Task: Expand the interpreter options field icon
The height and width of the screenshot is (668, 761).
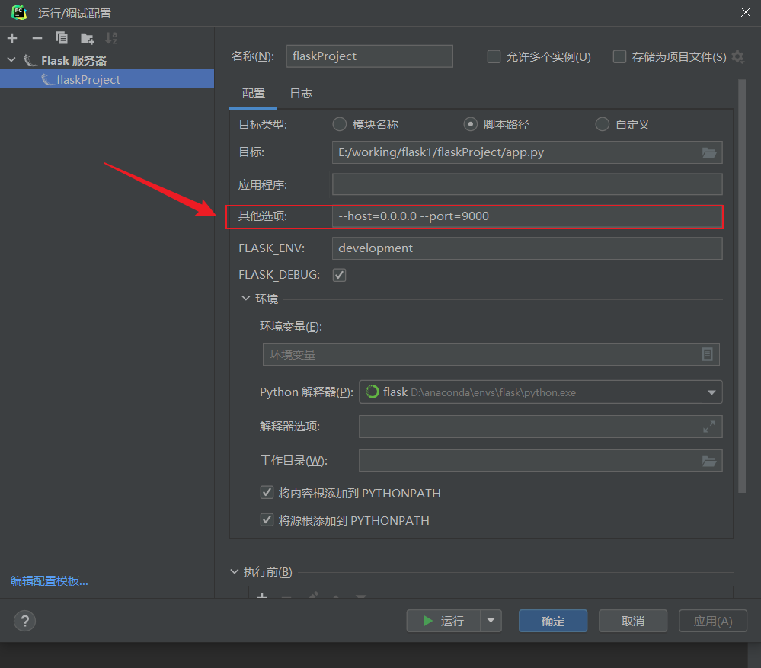Action: tap(709, 427)
